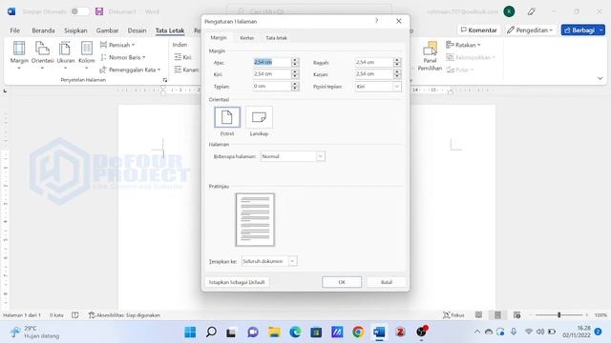The image size is (611, 343).
Task: Click the 100% zoom level
Action: [600, 315]
